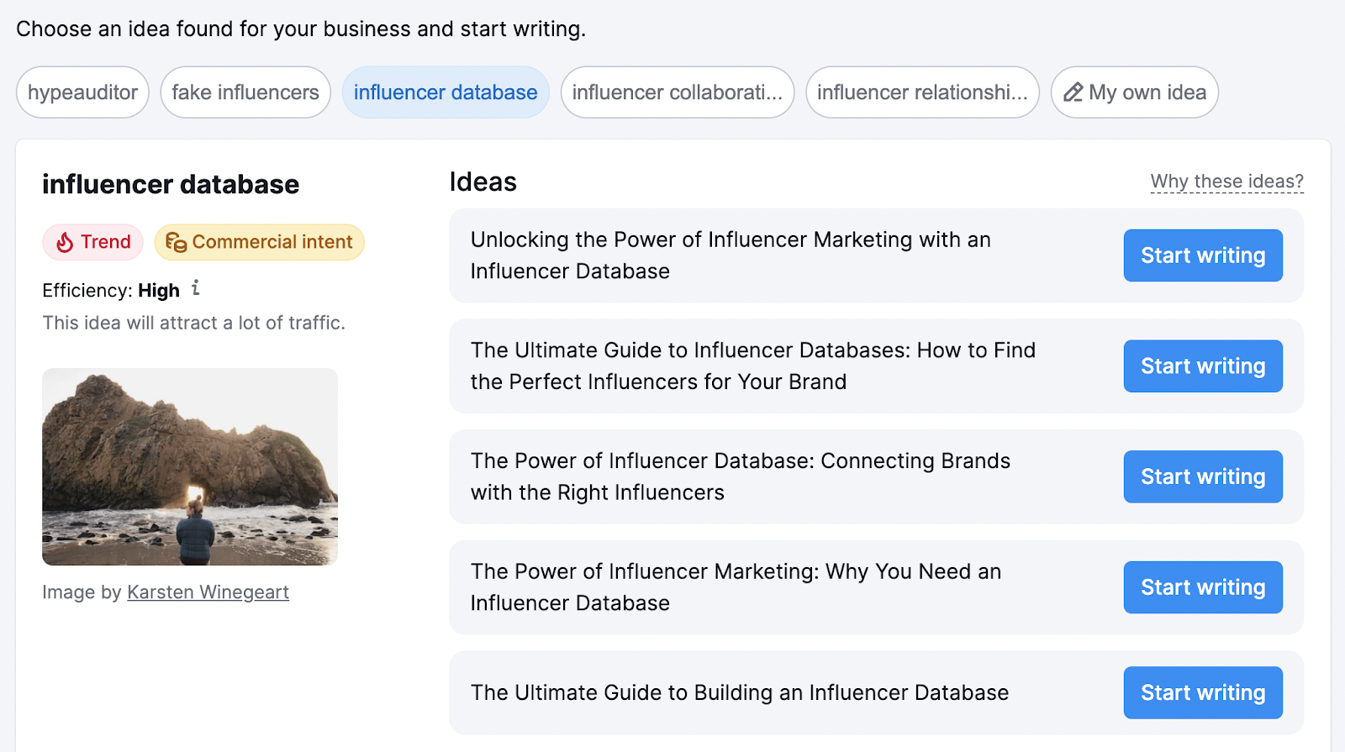Screen dimensions: 1345x752
Task: Click the beach rock arch thumbnail image
Action: tap(190, 466)
